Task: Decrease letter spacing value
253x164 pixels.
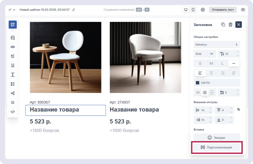Action: 238,94
